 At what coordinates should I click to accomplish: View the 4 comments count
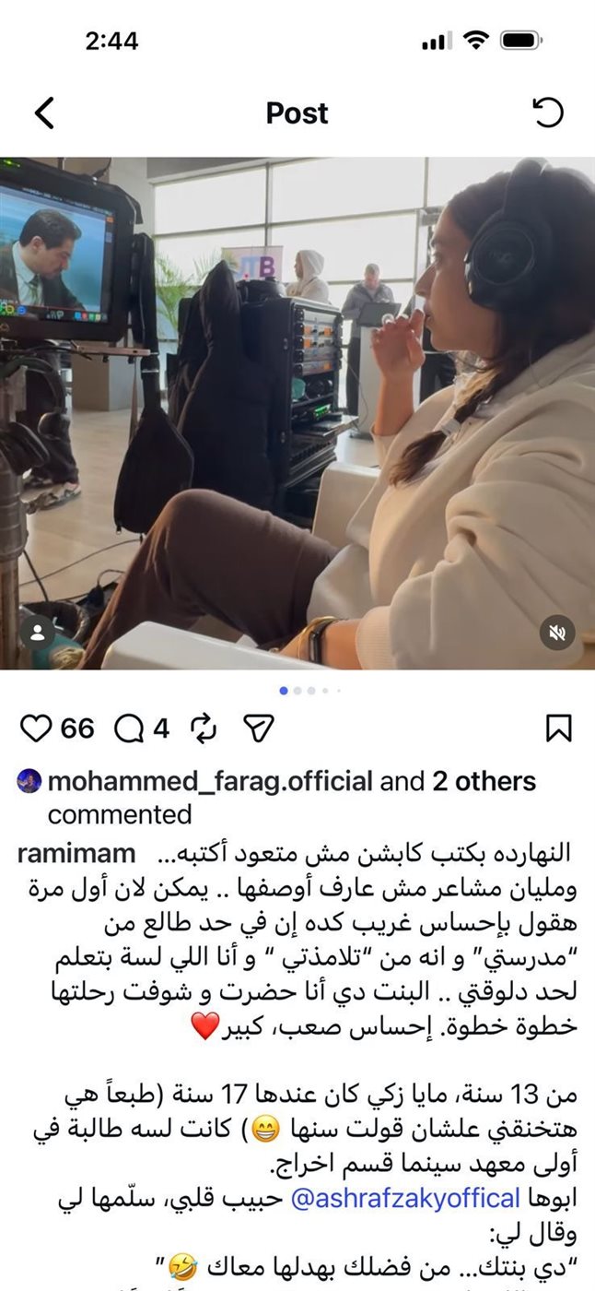[x=161, y=728]
